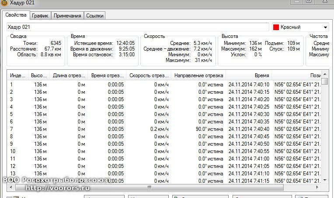Click the red color swatch
The width and height of the screenshot is (334, 198).
[x=276, y=27]
